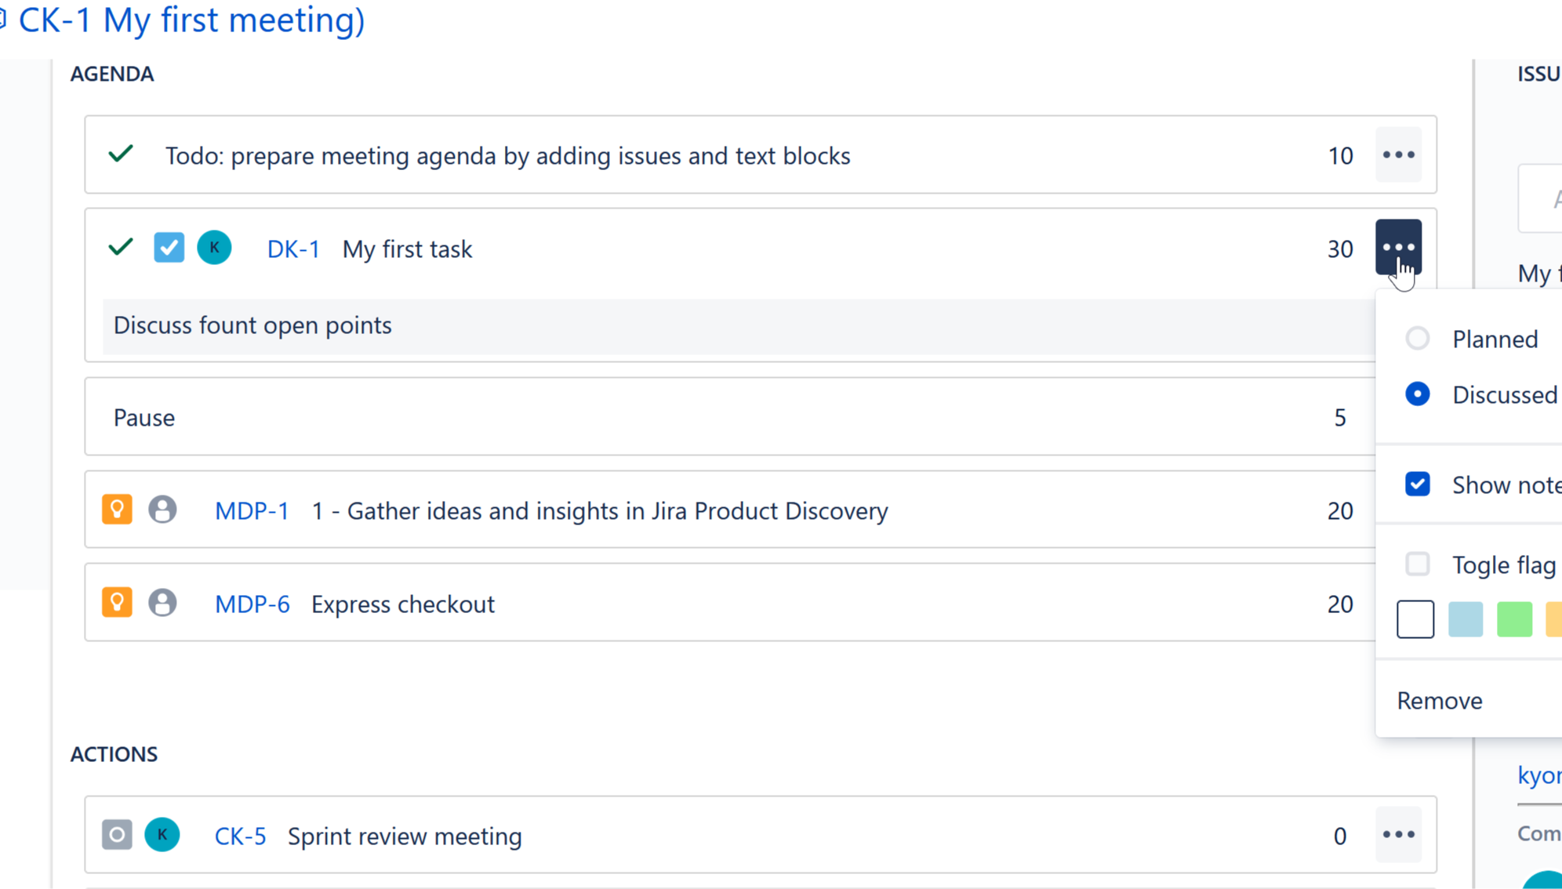Open the MDP-6 issue link
The image size is (1562, 889).
pyautogui.click(x=252, y=604)
